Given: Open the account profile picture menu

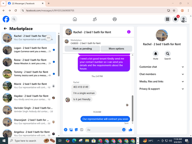Looking at the screenshot, I should tap(184, 19).
